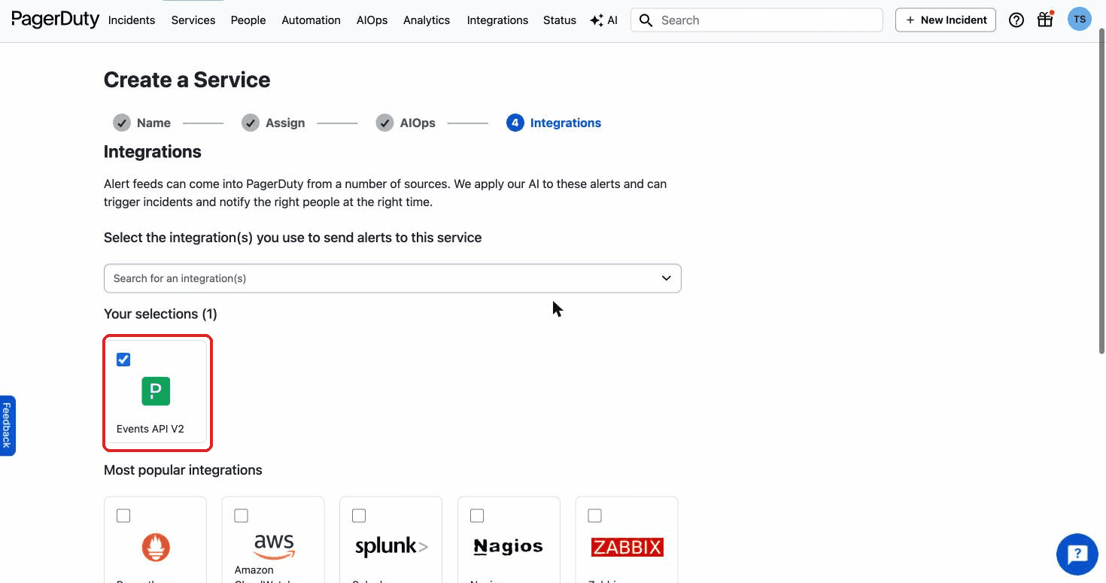This screenshot has height=583, width=1106.
Task: Click the Prometheus flame logo
Action: tap(156, 548)
